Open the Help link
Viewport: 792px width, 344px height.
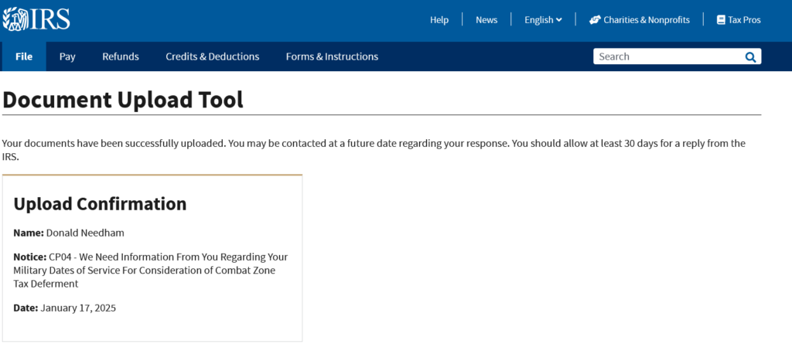click(439, 19)
